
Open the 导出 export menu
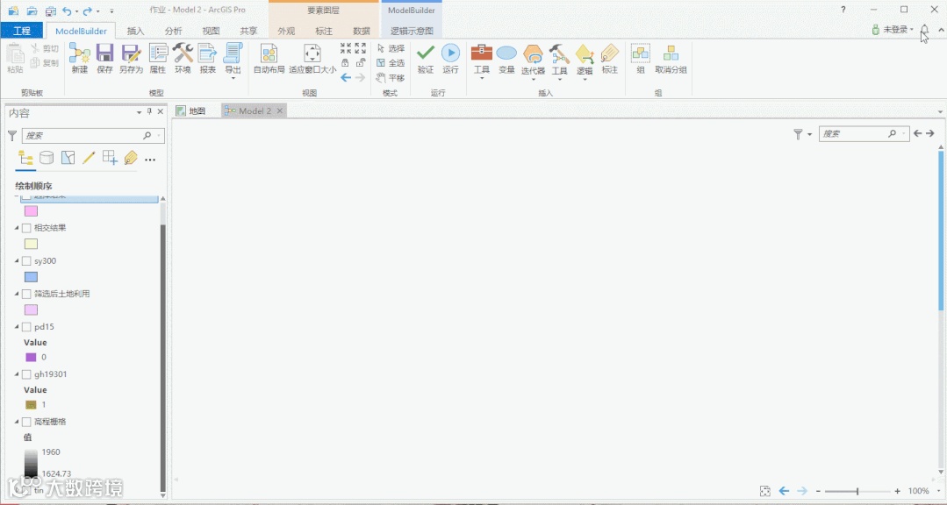point(233,61)
